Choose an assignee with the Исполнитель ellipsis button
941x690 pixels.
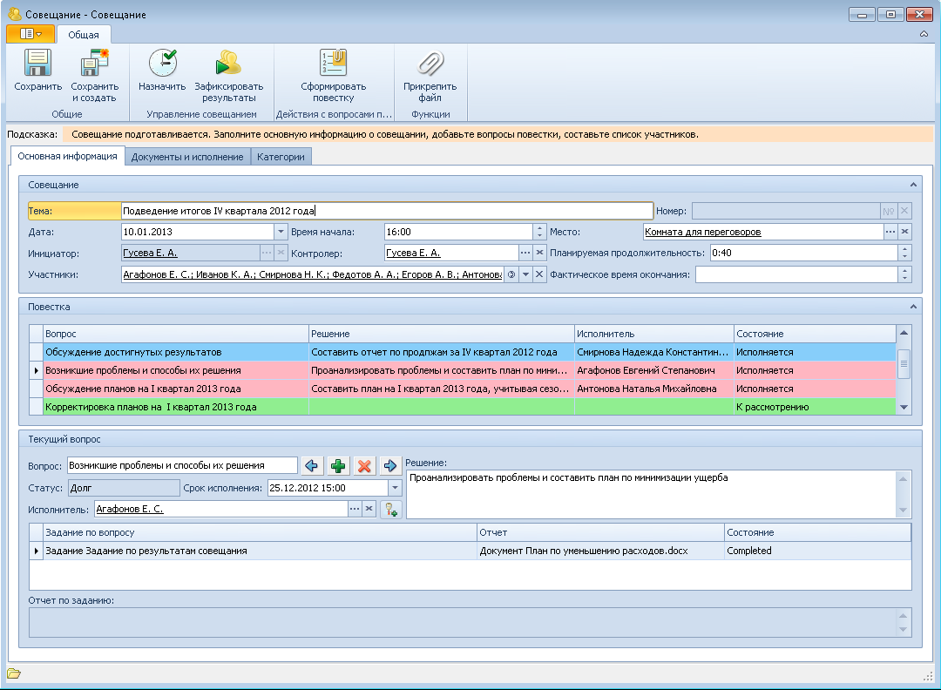coord(355,509)
